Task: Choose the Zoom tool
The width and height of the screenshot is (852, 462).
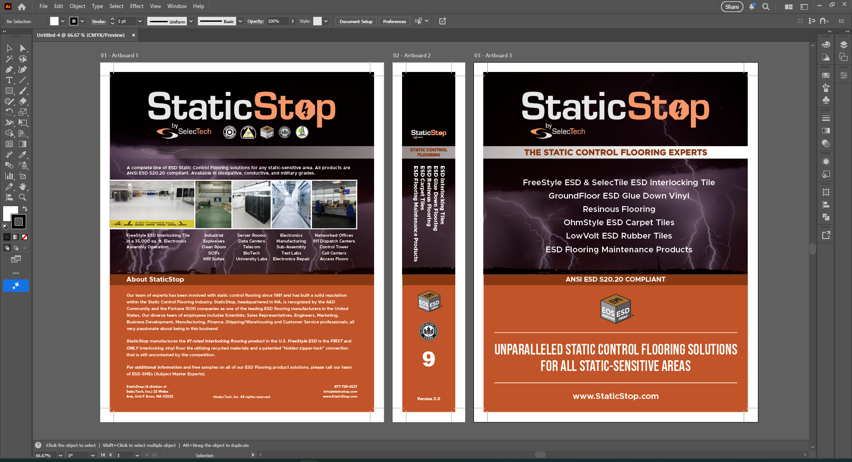Action: [x=23, y=197]
